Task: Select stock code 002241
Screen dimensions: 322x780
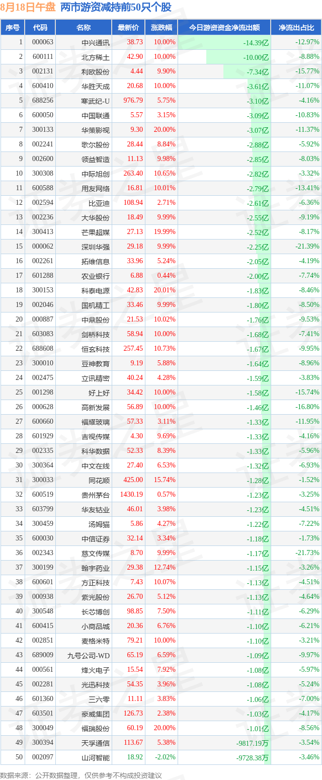Action: 43,144
